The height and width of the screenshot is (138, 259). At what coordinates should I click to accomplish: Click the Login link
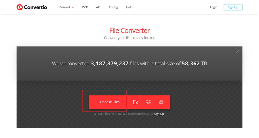point(214,7)
